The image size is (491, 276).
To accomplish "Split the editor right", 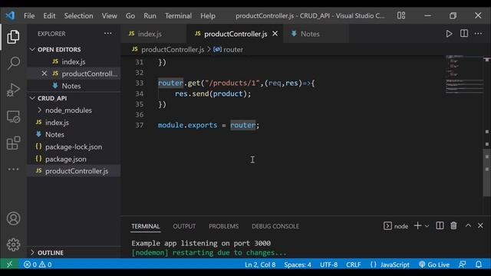I will click(464, 34).
